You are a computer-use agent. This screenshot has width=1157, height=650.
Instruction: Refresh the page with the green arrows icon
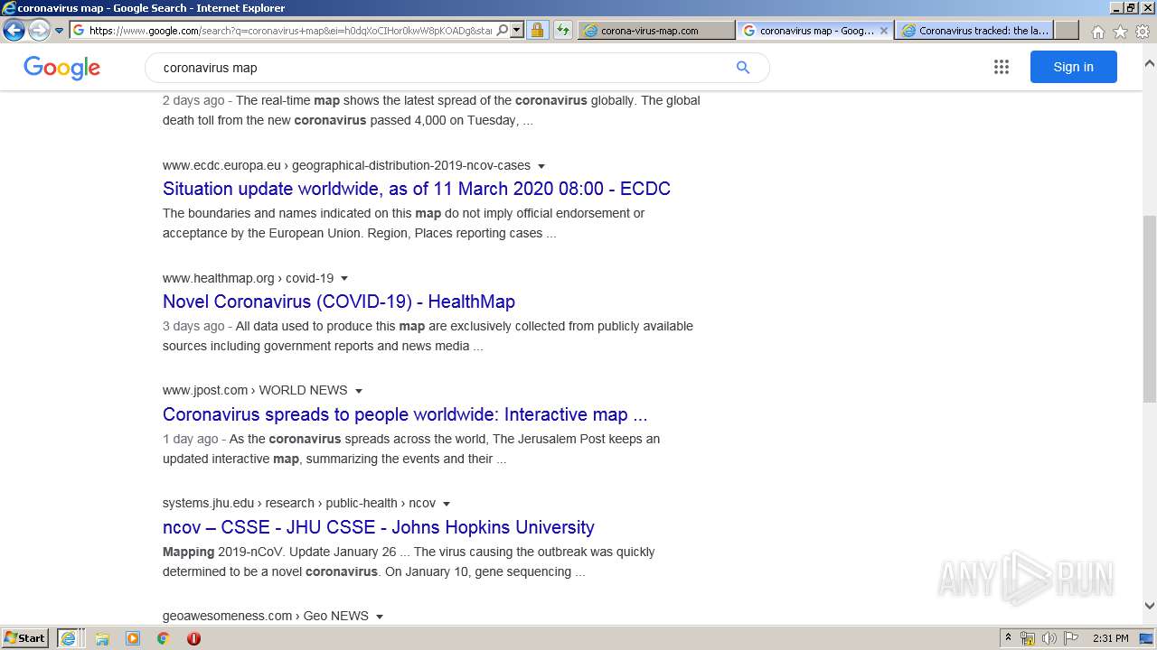tap(563, 30)
